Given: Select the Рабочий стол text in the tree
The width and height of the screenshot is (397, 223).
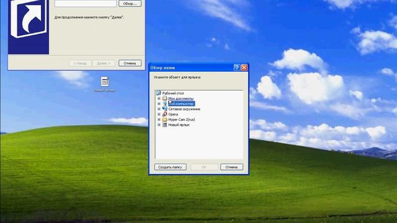Looking at the screenshot, I should [173, 94].
